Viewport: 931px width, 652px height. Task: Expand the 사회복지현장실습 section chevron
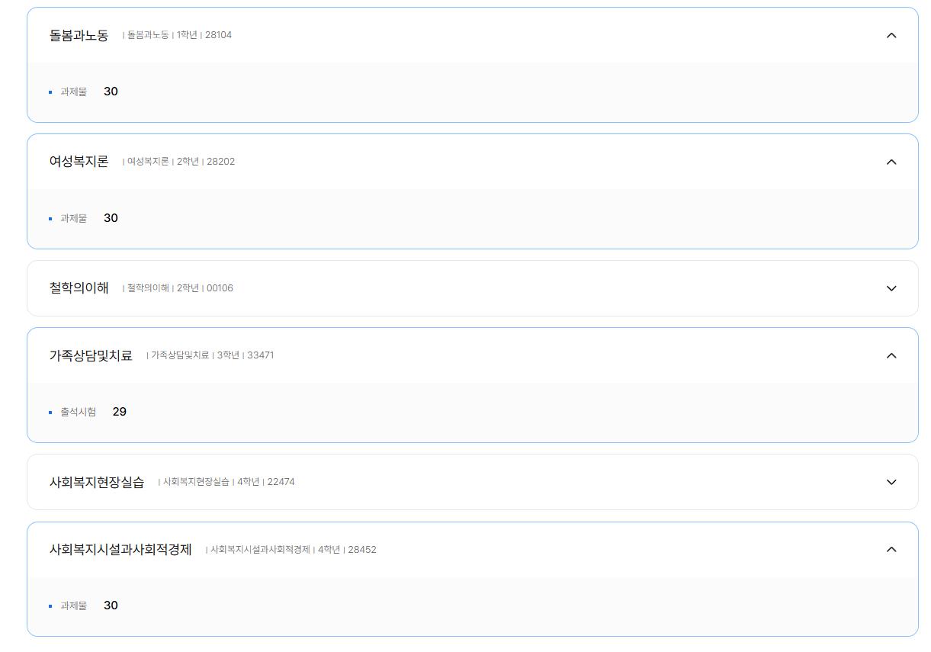coord(891,482)
